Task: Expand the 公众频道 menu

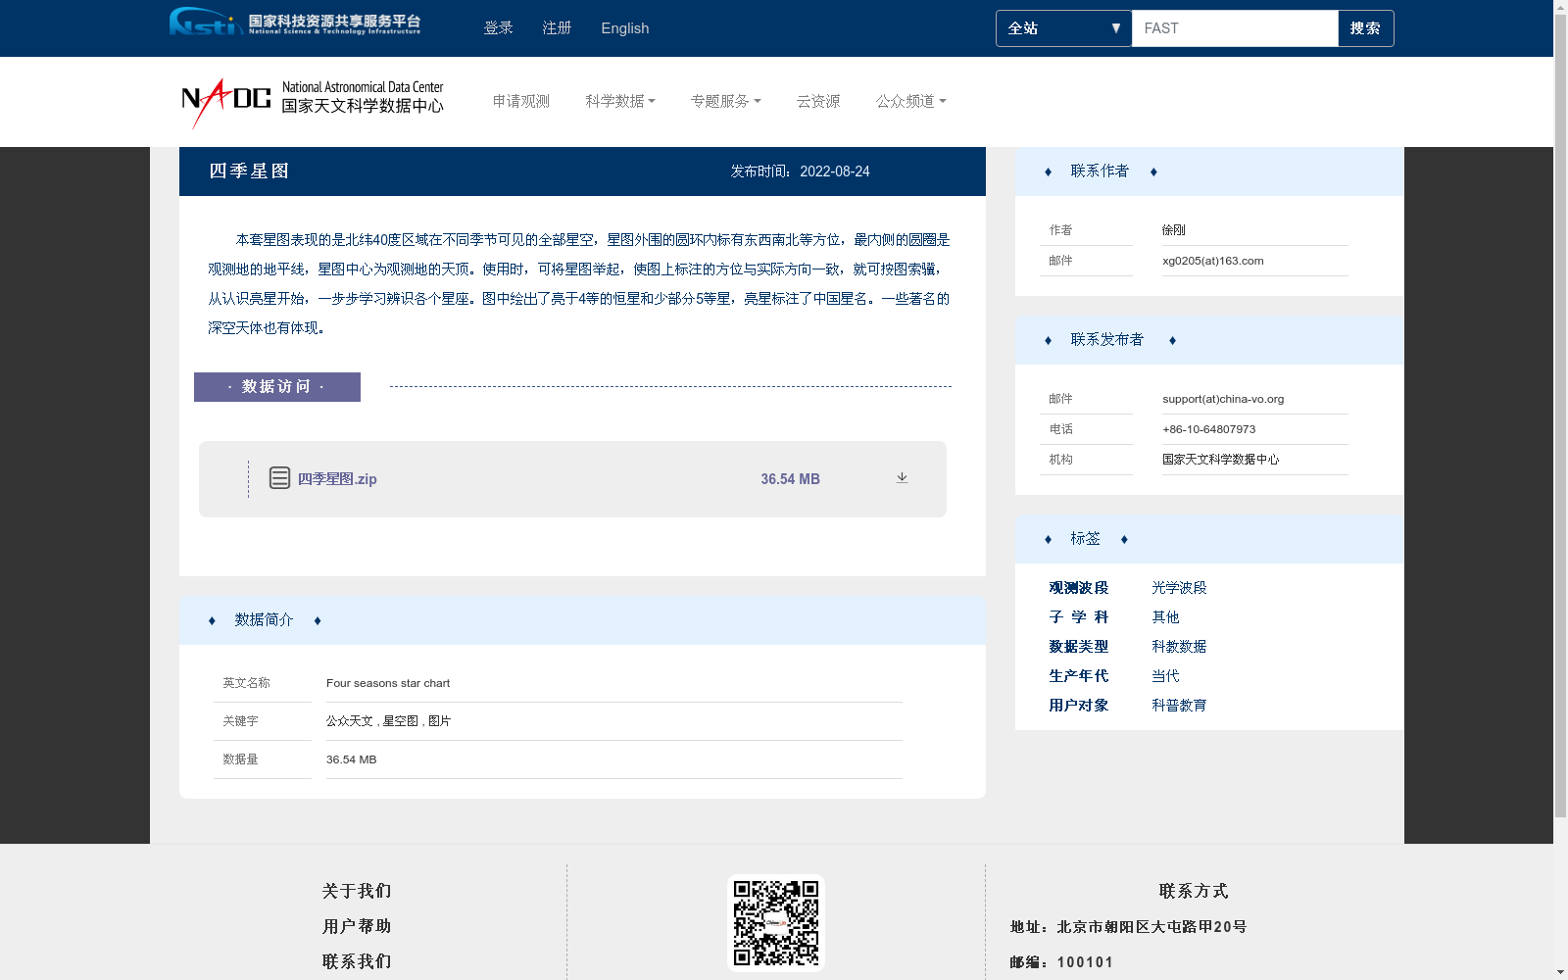Action: click(x=910, y=101)
